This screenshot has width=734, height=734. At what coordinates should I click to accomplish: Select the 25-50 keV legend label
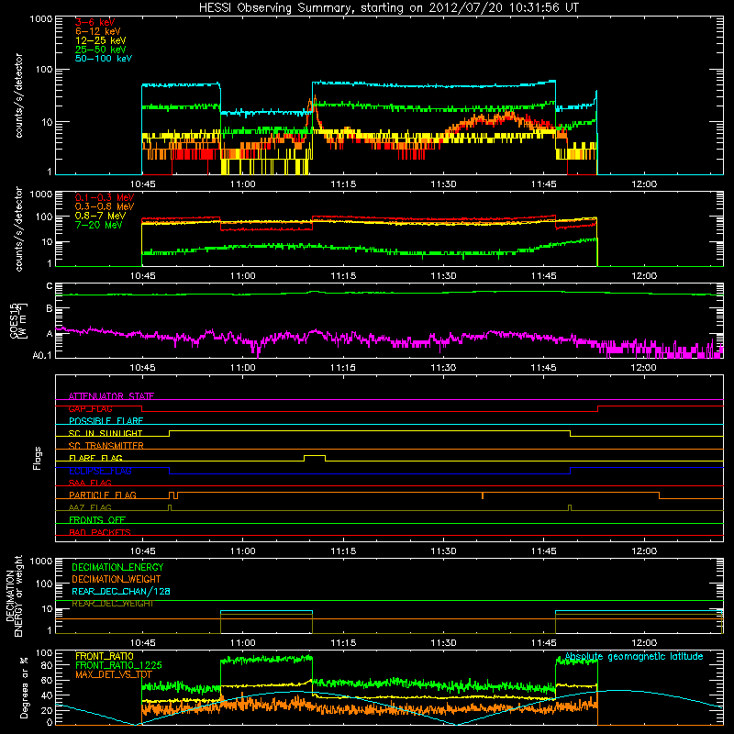[101, 50]
